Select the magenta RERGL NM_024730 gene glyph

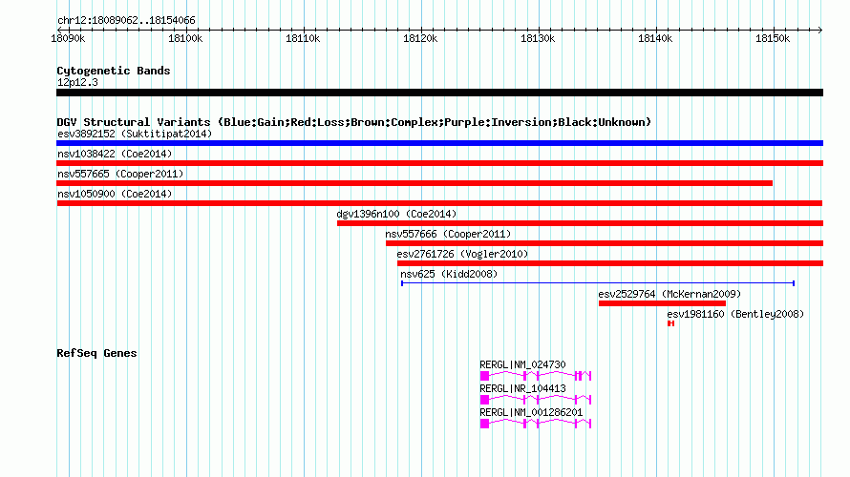536,375
